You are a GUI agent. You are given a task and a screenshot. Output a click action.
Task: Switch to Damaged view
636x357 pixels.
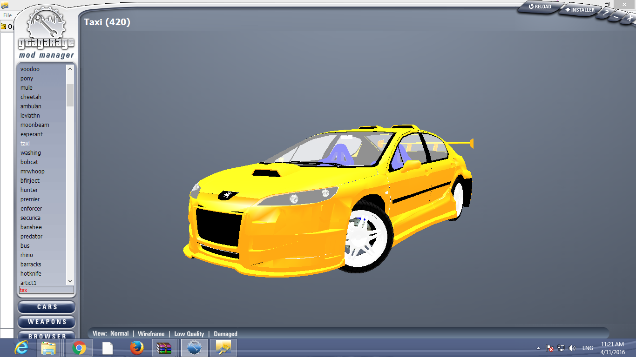(225, 334)
